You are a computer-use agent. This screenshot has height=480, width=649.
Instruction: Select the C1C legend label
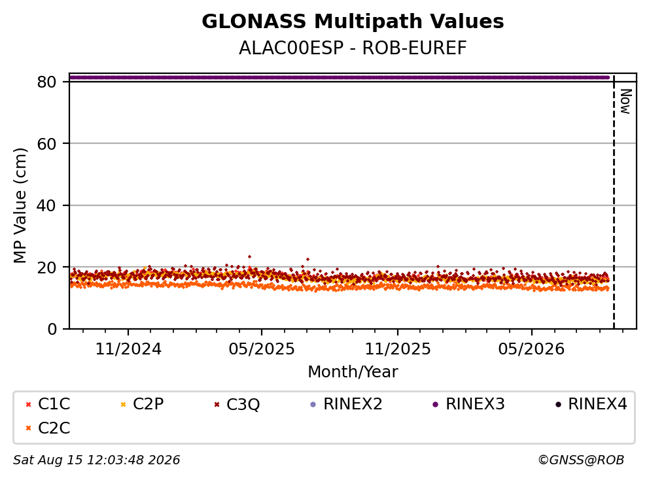tap(54, 404)
